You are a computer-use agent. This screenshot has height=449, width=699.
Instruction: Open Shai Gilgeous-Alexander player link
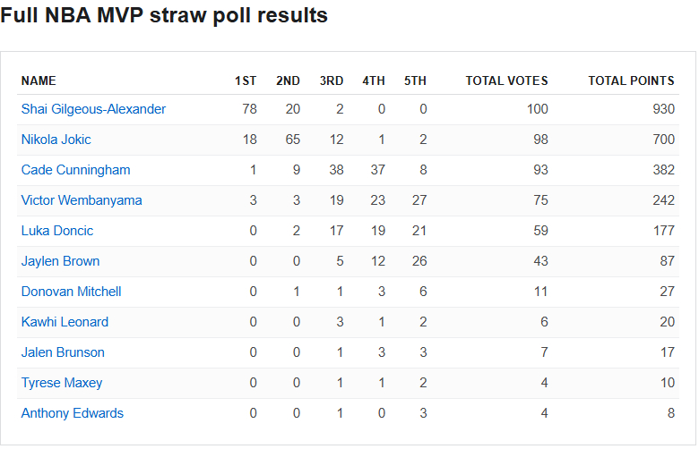tap(93, 109)
